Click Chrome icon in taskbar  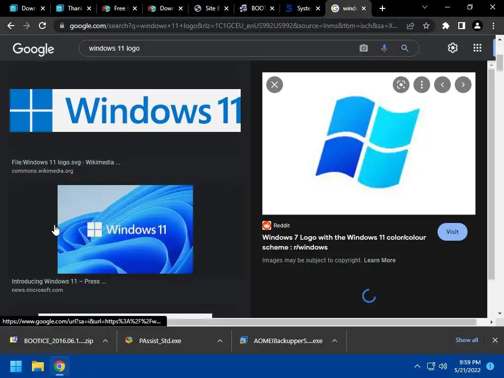tap(60, 366)
